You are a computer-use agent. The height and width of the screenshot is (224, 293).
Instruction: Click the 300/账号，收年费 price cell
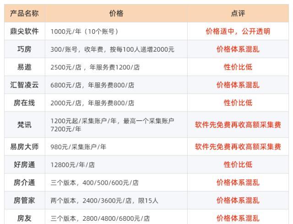pos(116,49)
